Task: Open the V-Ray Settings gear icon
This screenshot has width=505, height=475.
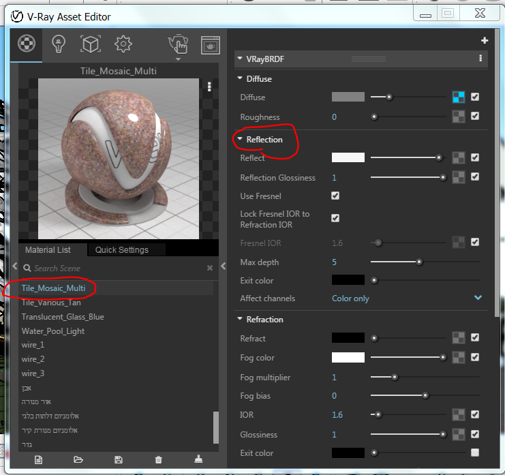Action: pos(123,44)
